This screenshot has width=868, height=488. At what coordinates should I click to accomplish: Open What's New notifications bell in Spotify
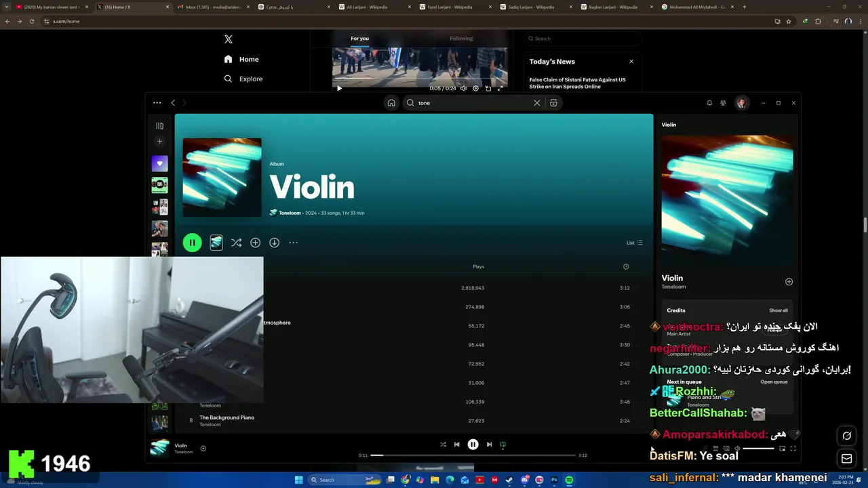click(x=709, y=103)
